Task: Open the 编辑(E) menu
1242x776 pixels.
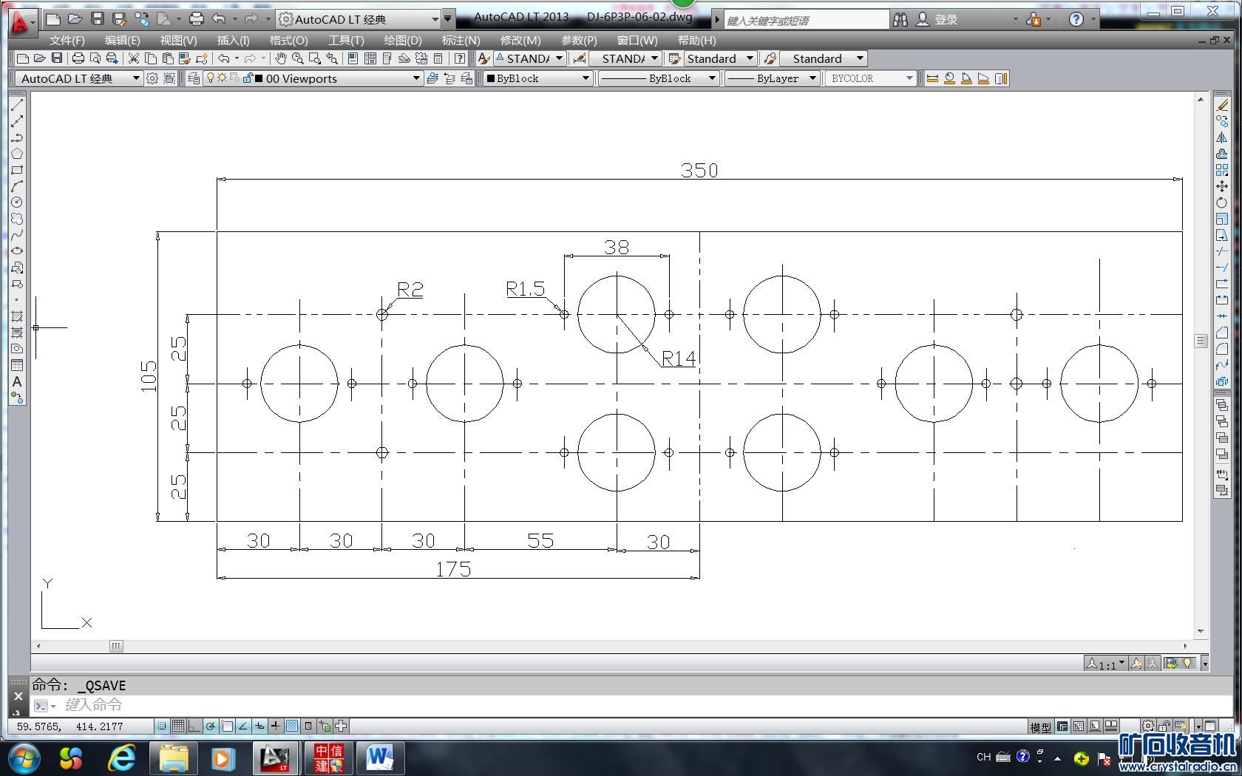Action: pyautogui.click(x=122, y=40)
